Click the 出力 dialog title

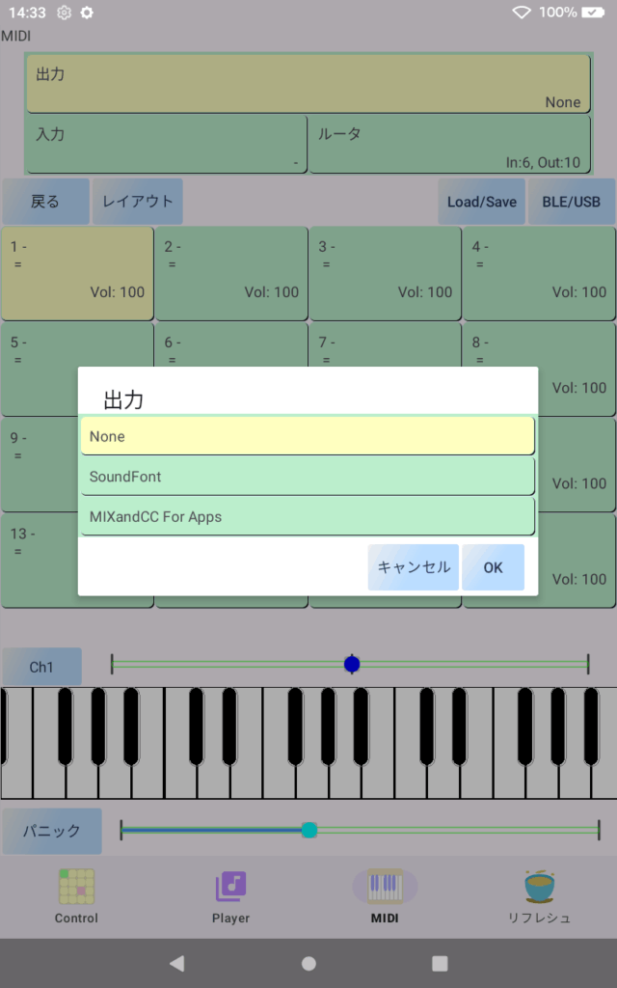point(123,399)
